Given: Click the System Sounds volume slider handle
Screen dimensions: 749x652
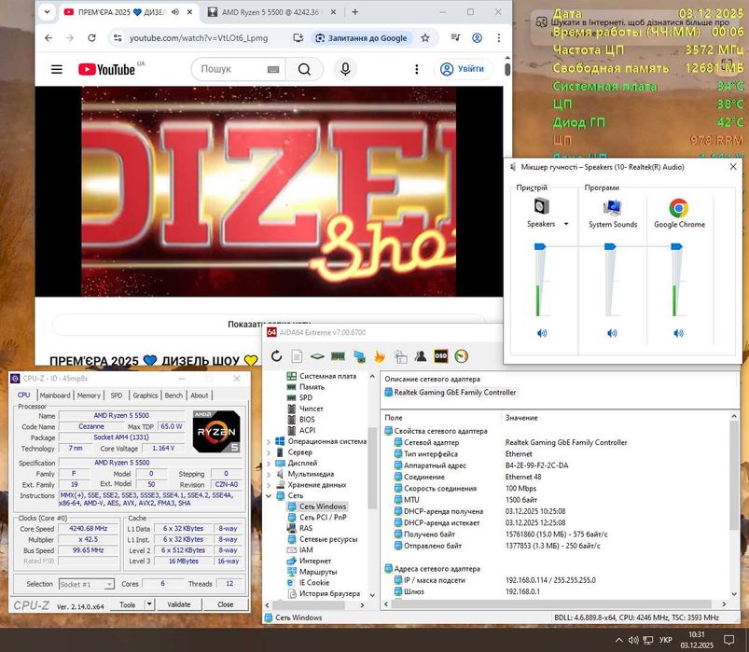Looking at the screenshot, I should pyautogui.click(x=610, y=246).
